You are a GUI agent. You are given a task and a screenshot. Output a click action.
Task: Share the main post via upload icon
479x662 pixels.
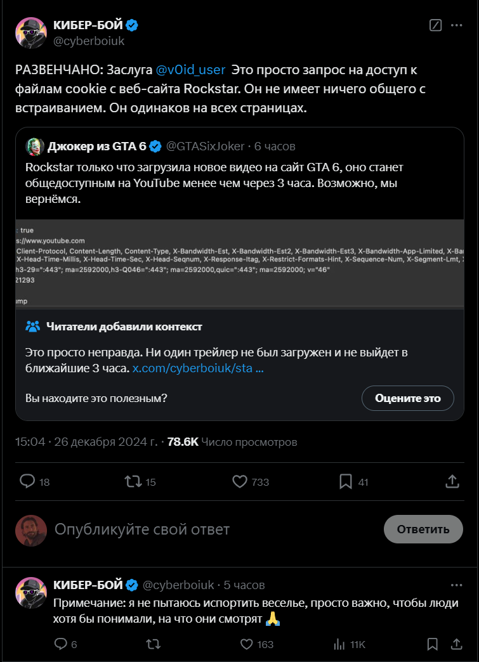tap(452, 481)
